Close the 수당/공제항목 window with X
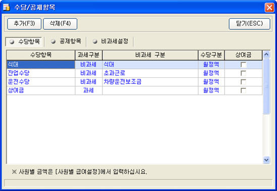Screen dimensions: 277x191 [x=269, y=8]
